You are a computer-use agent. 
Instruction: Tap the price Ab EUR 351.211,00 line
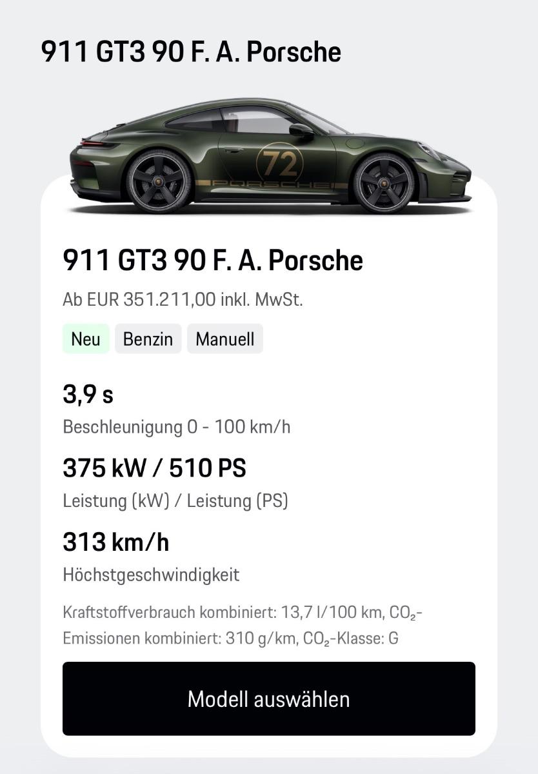183,300
